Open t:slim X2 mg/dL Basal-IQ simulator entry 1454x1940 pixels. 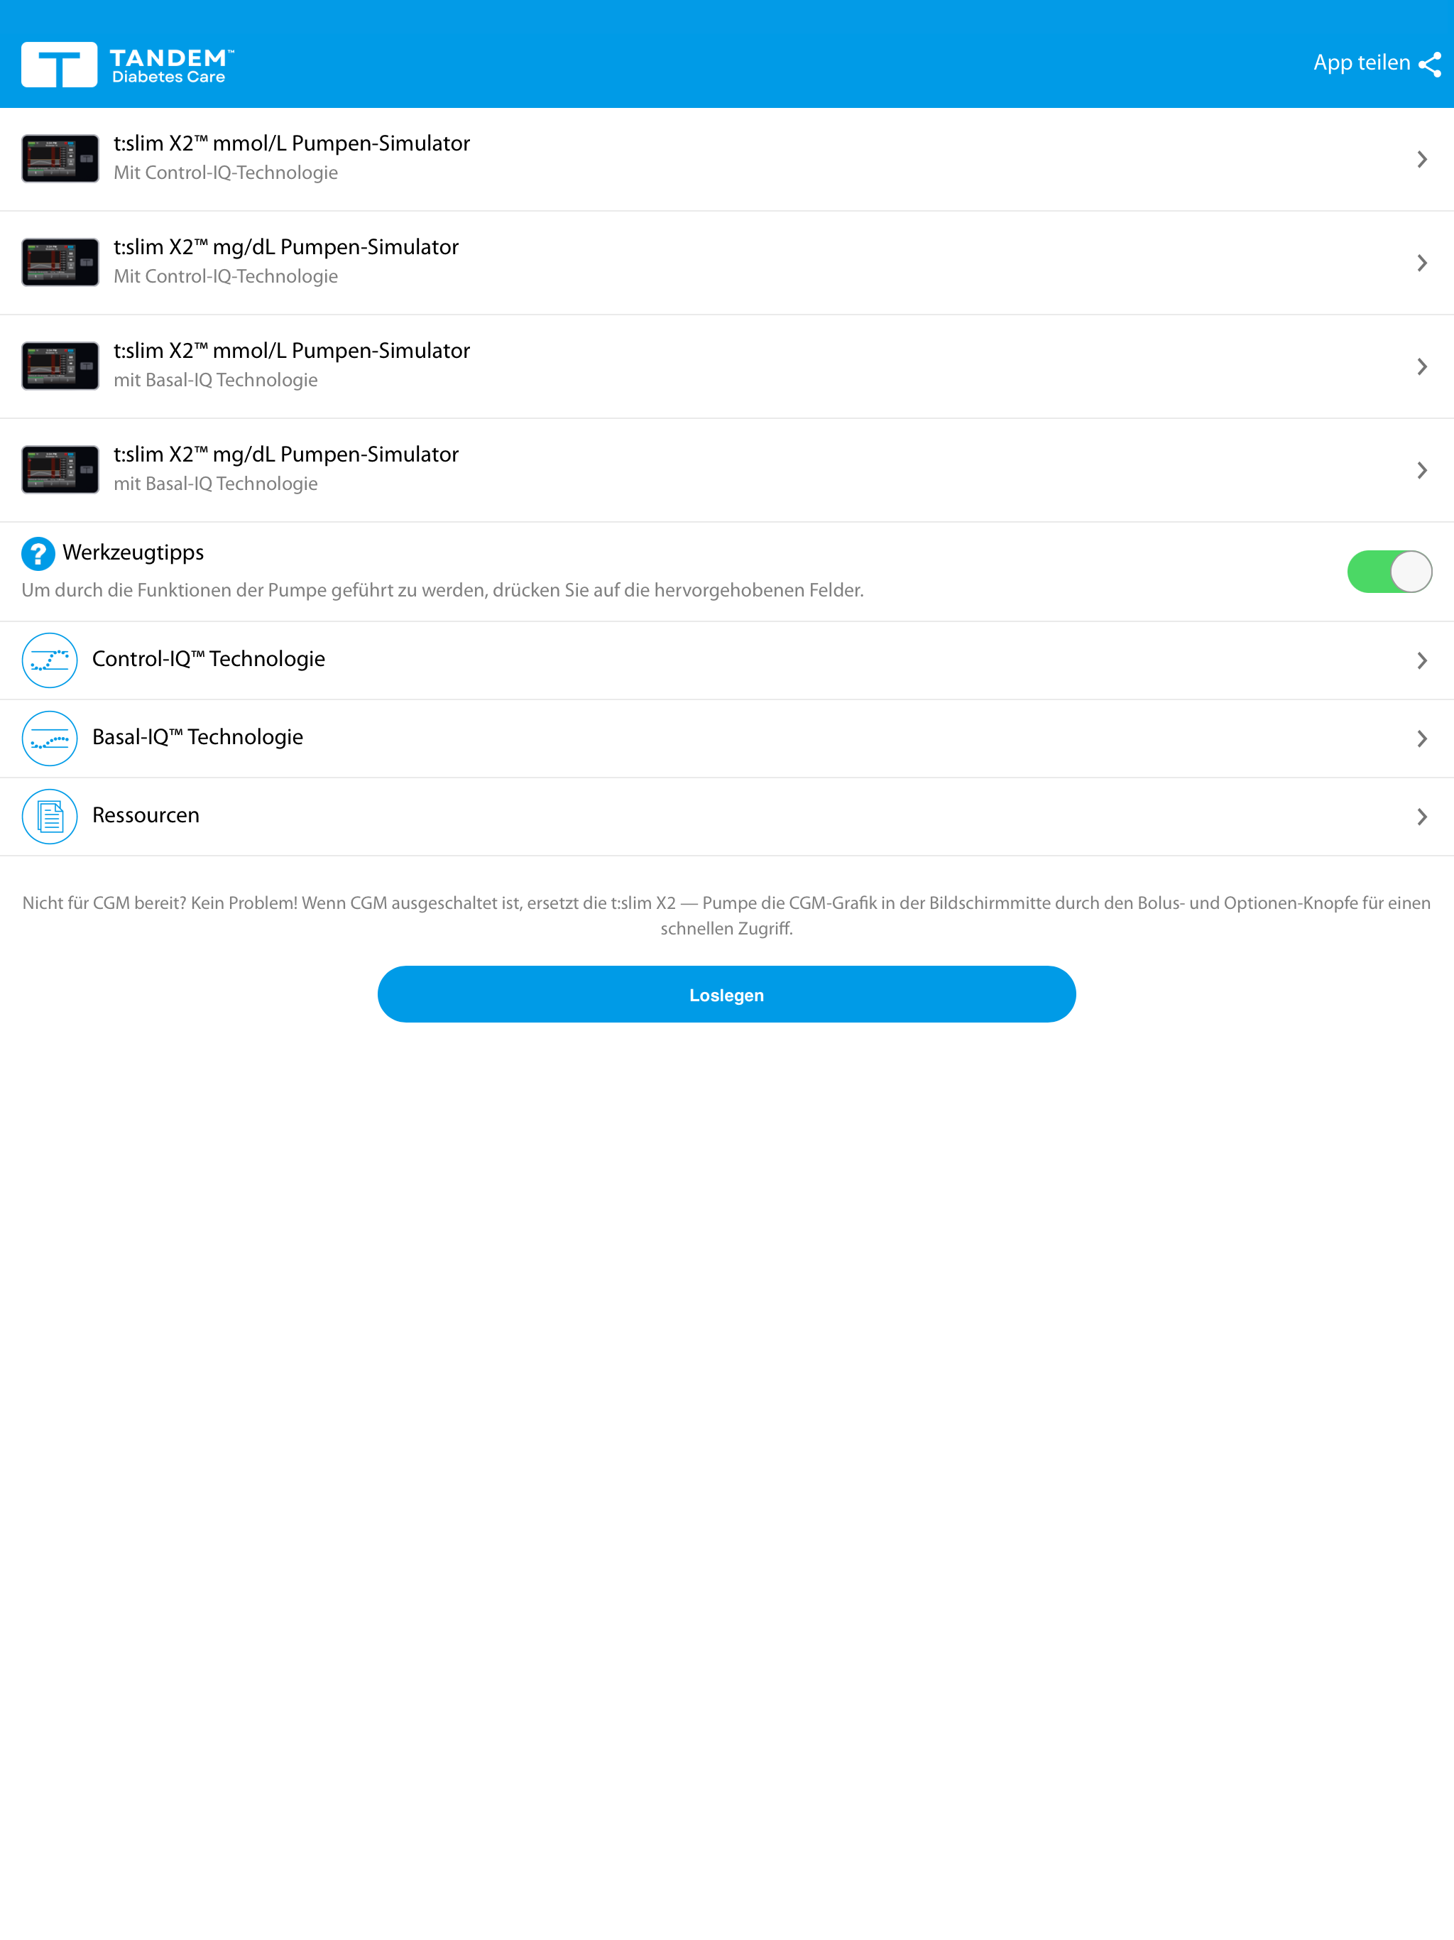[x=727, y=470]
